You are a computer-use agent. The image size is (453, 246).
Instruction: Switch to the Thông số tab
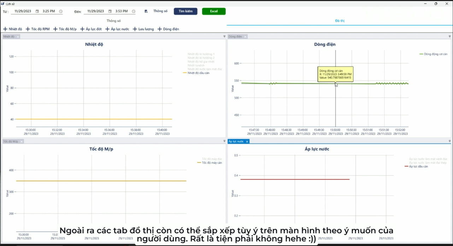pos(113,21)
